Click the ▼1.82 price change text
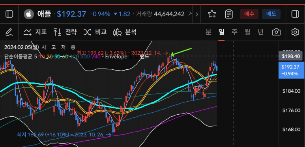The image size is (305, 147). tap(122, 14)
